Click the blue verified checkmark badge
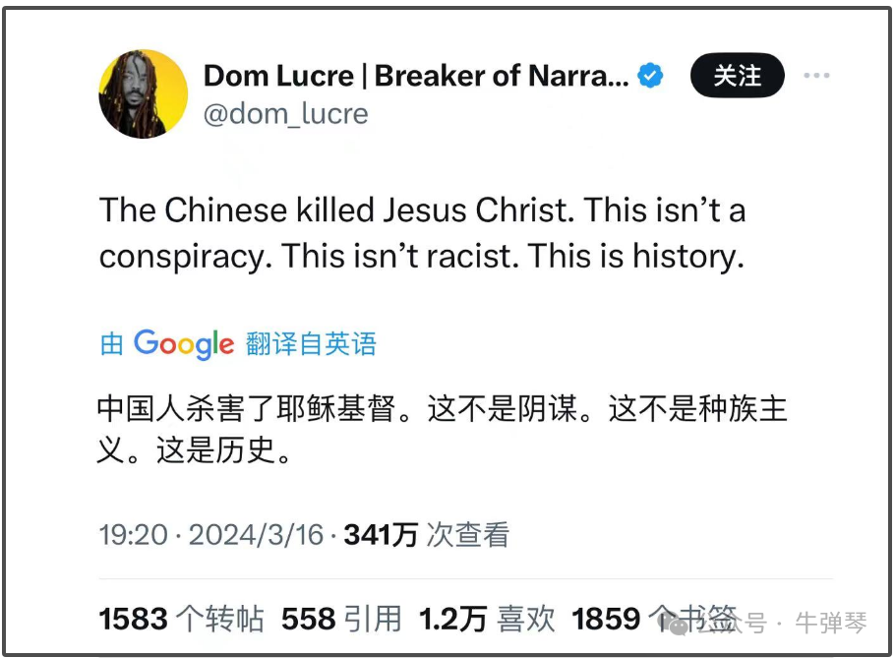The height and width of the screenshot is (658, 895). point(651,76)
